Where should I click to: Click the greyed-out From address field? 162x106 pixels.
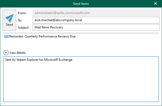(x=96, y=13)
